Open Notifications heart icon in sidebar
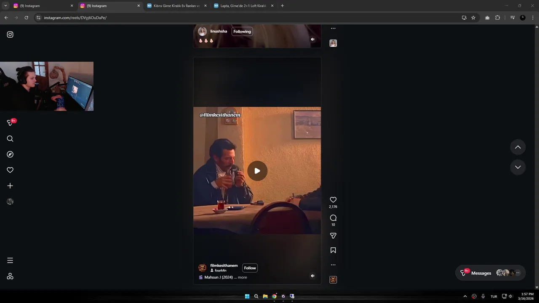 pos(10,170)
